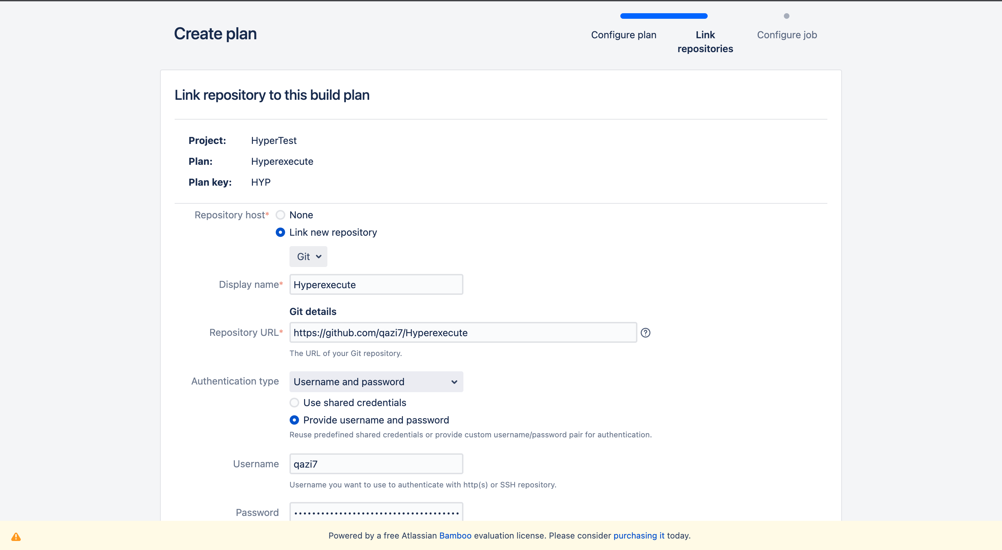This screenshot has width=1002, height=550.
Task: Open the Configure job step
Action: [787, 35]
